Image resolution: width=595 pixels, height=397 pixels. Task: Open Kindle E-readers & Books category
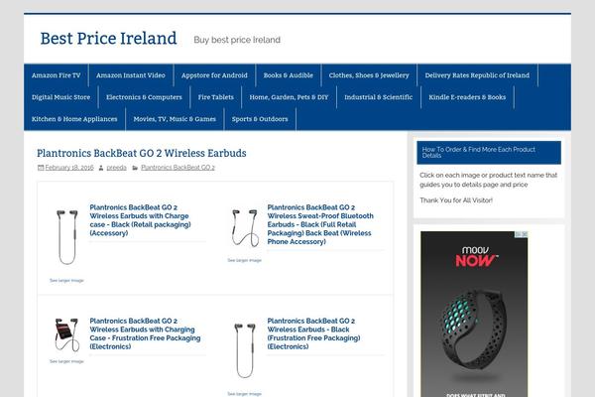[467, 97]
